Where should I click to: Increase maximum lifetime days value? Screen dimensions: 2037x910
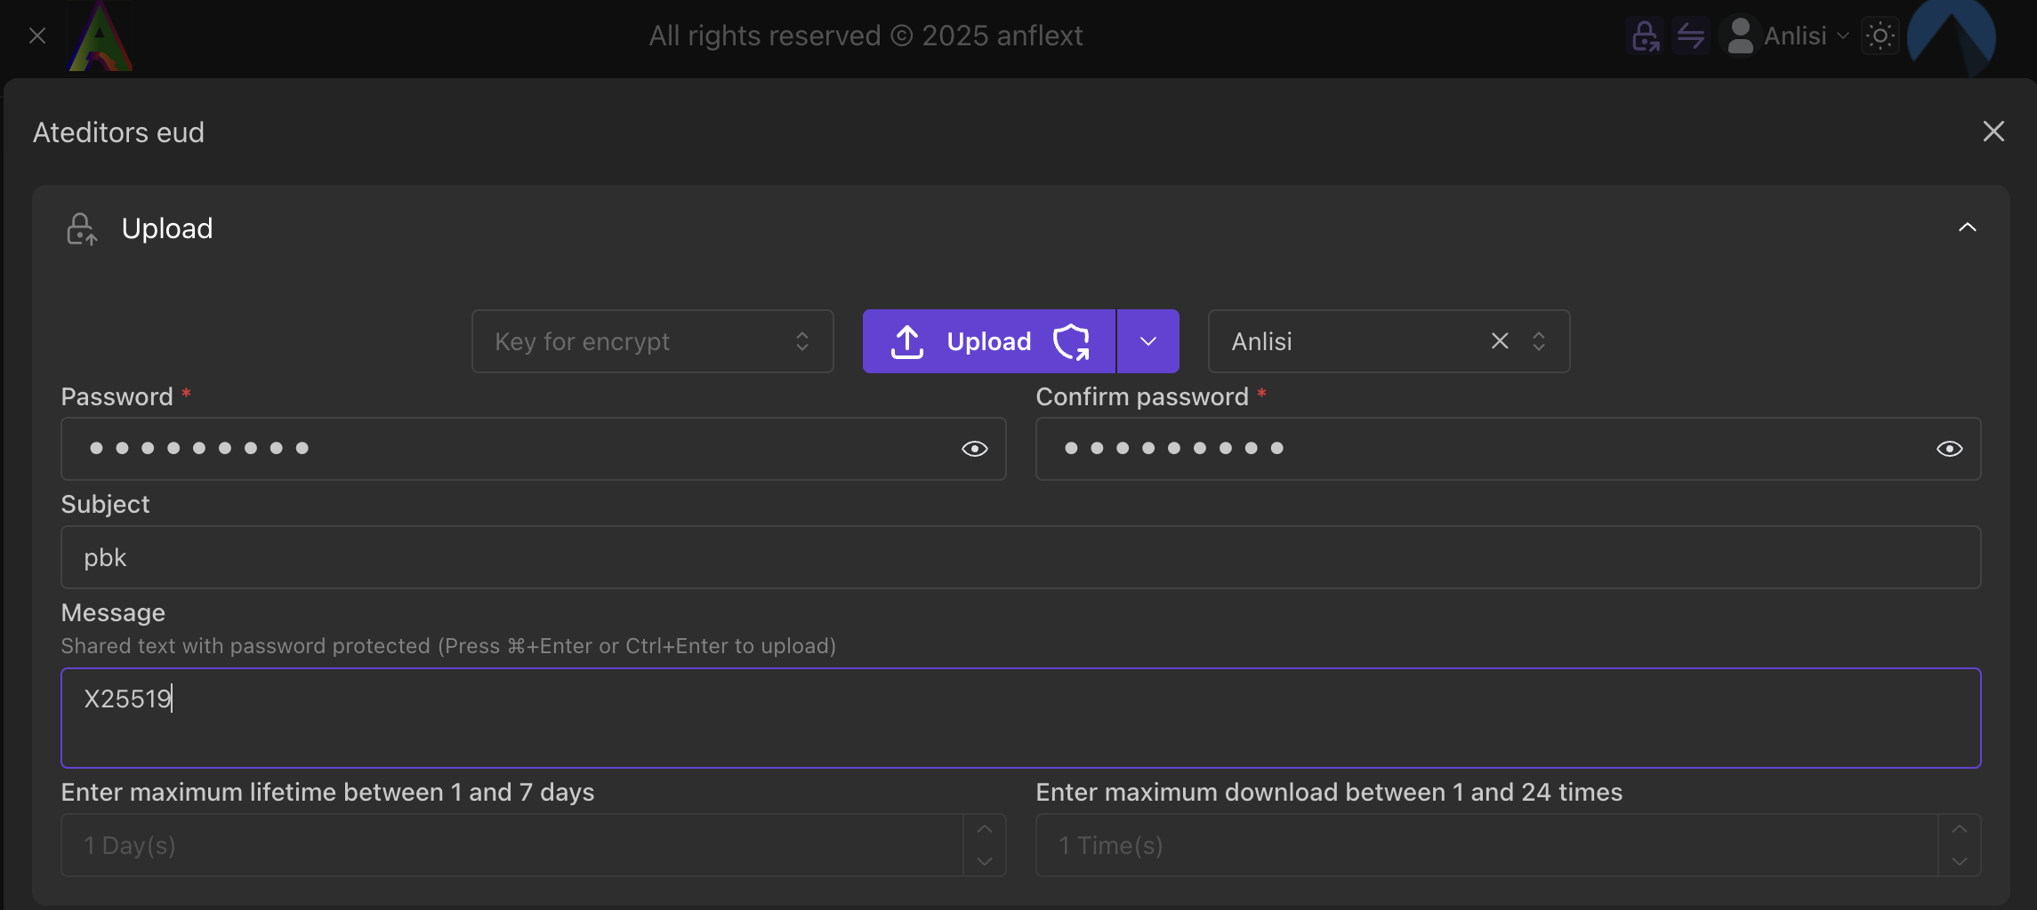pos(985,830)
